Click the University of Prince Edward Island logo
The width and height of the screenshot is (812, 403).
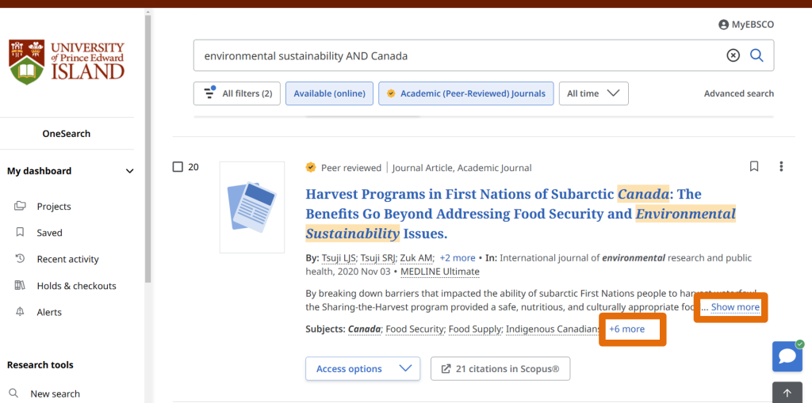tap(67, 62)
